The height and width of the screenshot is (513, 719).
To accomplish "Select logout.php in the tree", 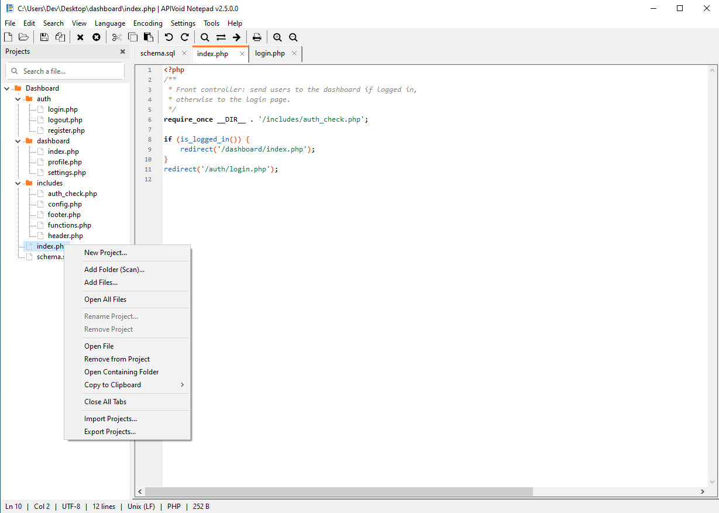I will 65,120.
